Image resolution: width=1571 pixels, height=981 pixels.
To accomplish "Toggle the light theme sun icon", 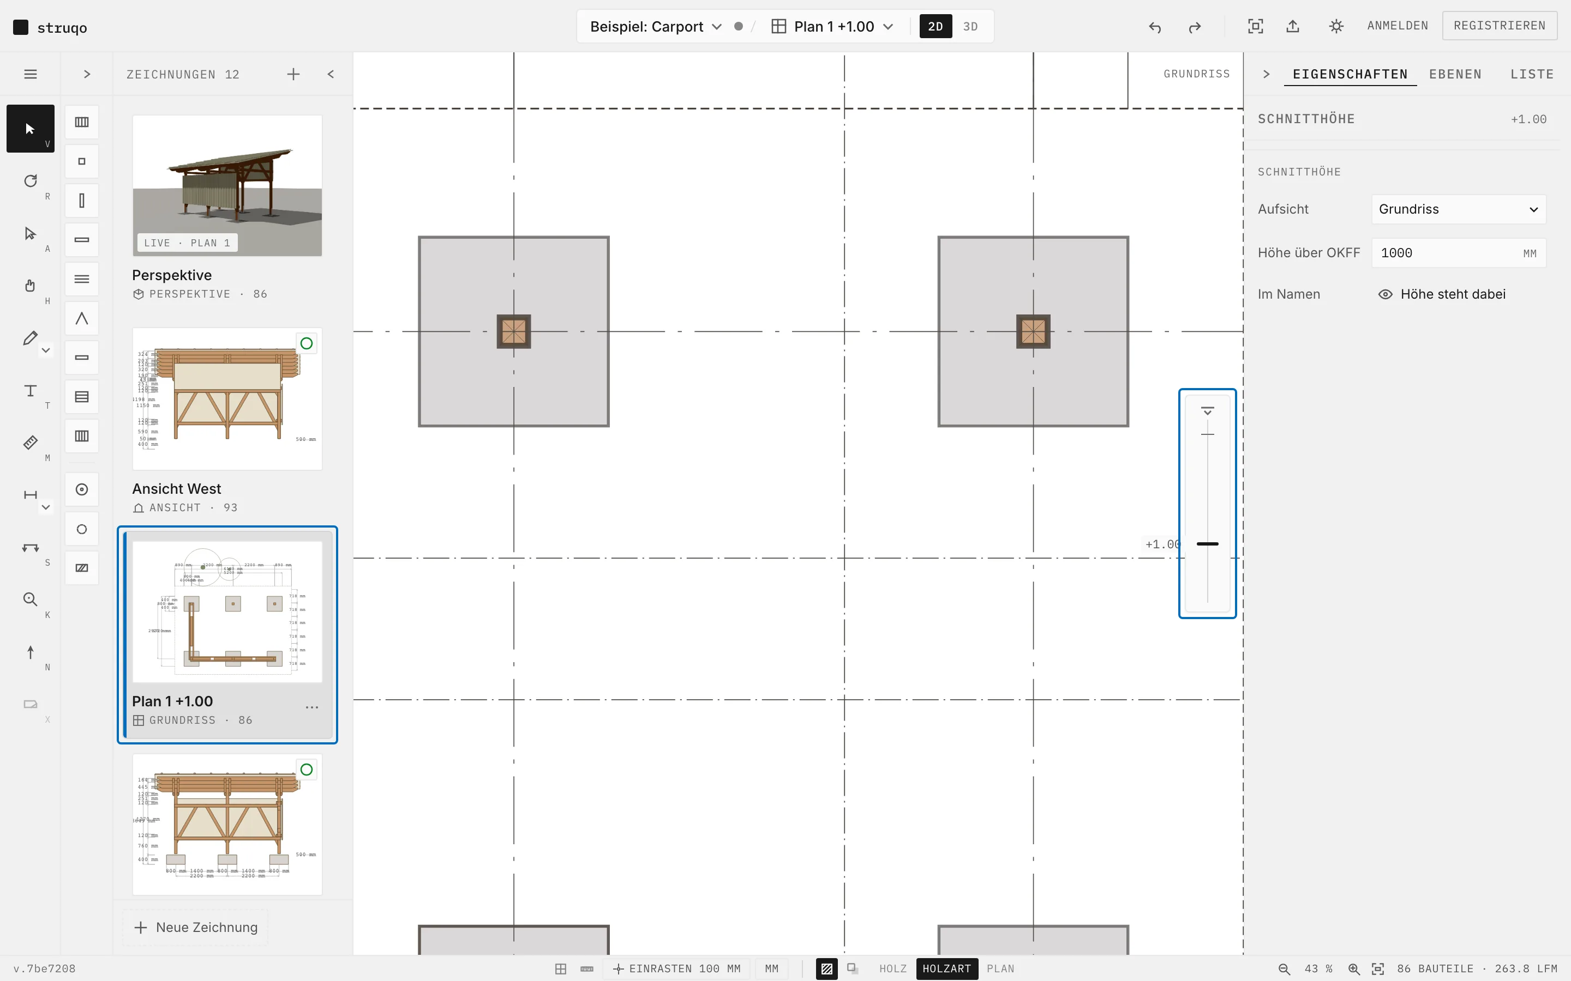I will [x=1336, y=26].
